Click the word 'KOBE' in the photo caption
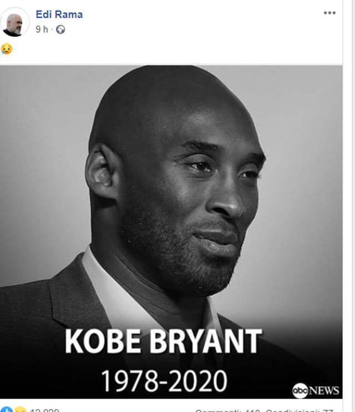The image size is (355, 412). coord(104,341)
